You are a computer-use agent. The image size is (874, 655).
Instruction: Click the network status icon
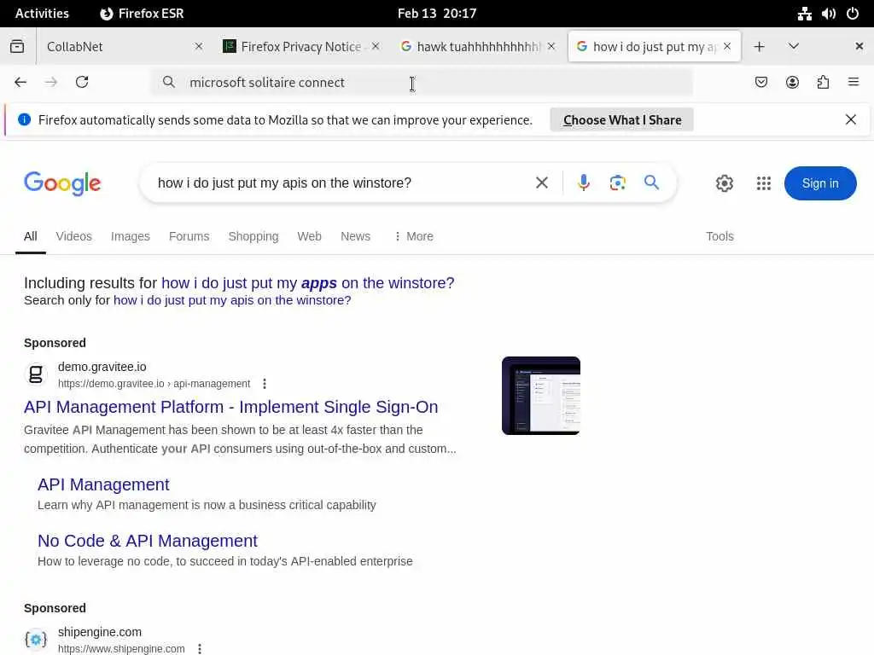804,14
